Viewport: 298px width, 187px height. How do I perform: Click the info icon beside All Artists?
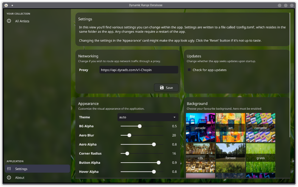click(x=9, y=21)
